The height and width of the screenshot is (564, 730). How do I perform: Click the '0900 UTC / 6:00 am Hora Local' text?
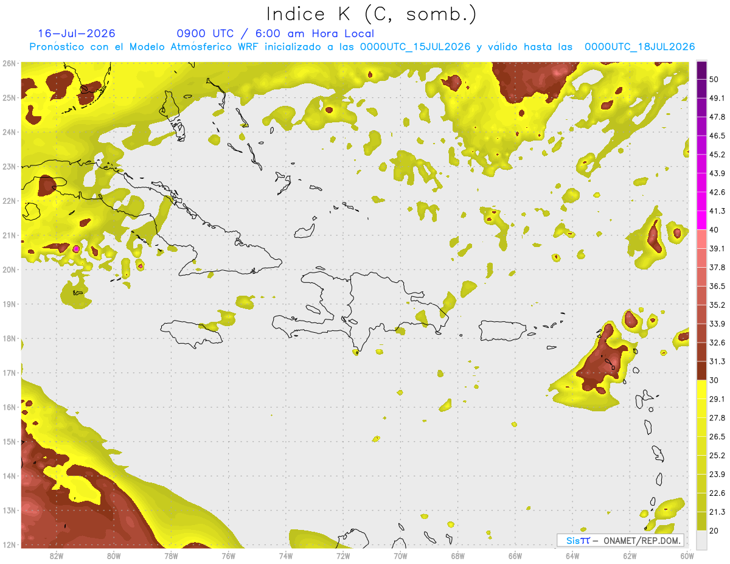pyautogui.click(x=276, y=33)
